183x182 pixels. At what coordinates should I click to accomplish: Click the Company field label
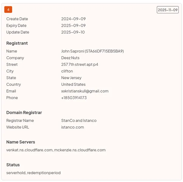click(x=15, y=58)
